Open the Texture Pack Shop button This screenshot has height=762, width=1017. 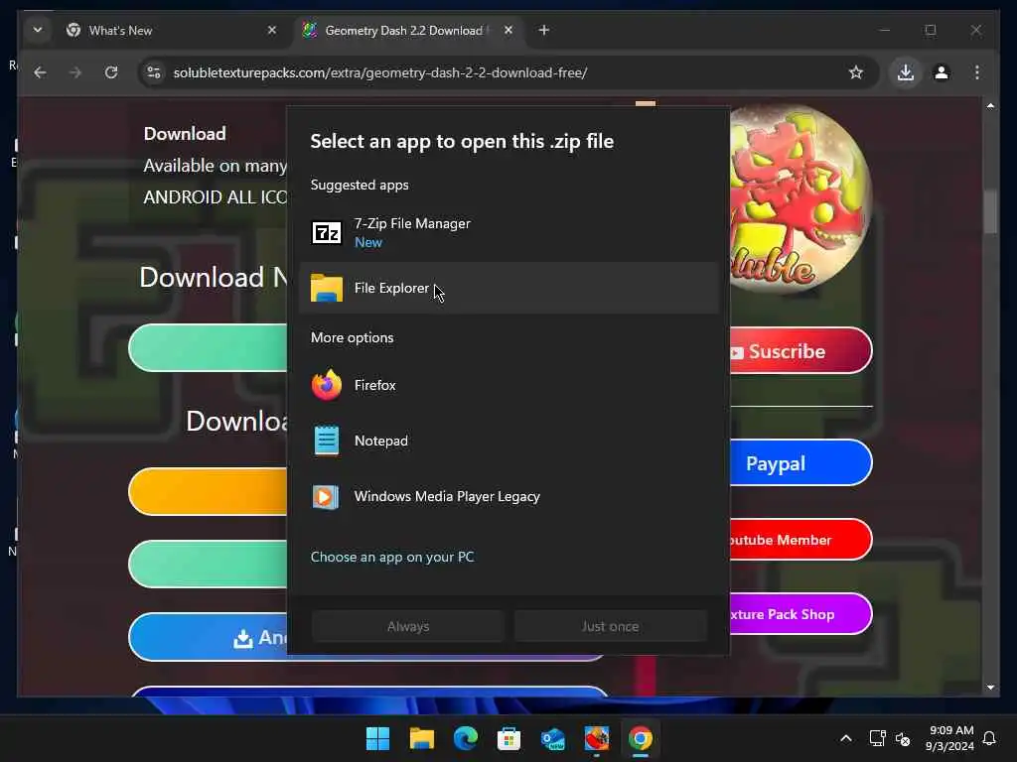point(800,614)
